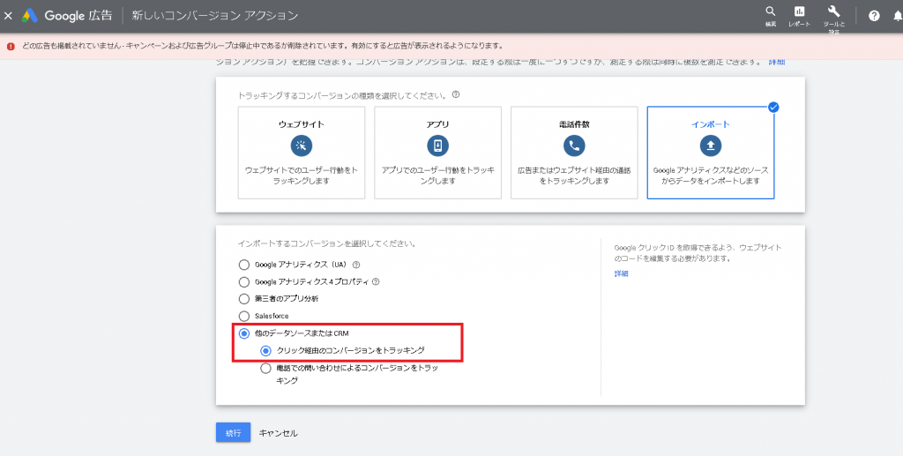Click the red alert warning icon
This screenshot has width=903, height=456.
11,46
